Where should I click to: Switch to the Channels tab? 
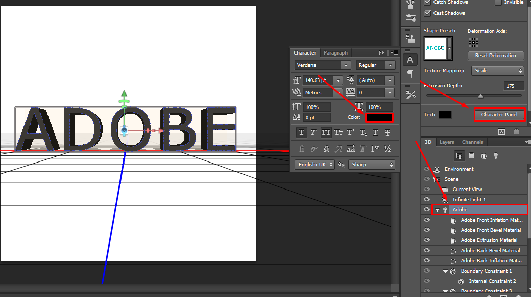[x=472, y=142]
